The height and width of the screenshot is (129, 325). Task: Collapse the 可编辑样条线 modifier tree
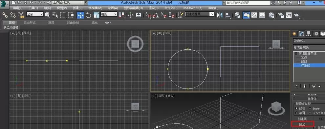click(x=296, y=54)
